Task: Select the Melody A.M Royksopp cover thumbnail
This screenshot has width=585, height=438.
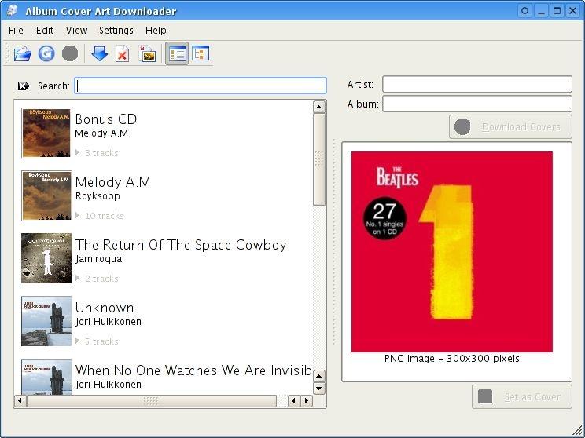Action: 46,195
